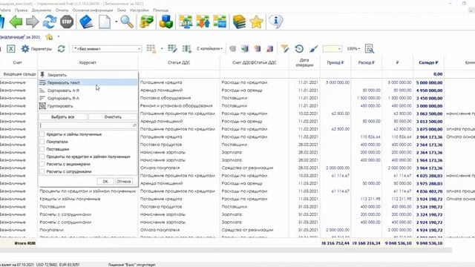
Task: Click the grid edit pencil icon
Action: tap(173, 48)
